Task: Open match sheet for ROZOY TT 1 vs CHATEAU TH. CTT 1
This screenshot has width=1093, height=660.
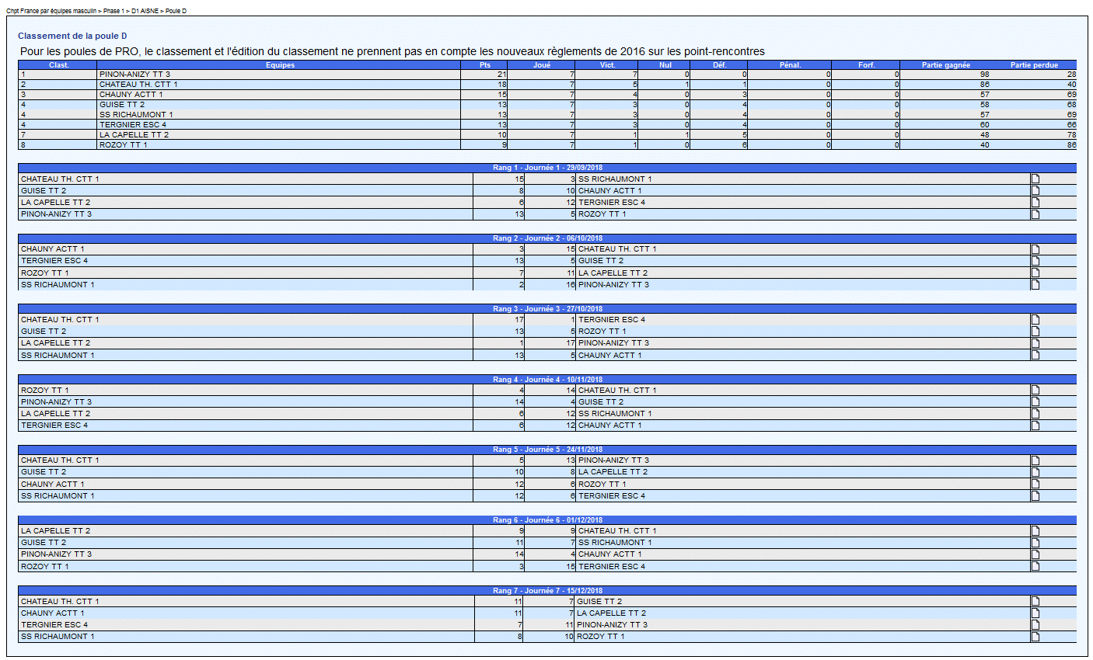Action: pyautogui.click(x=1035, y=390)
